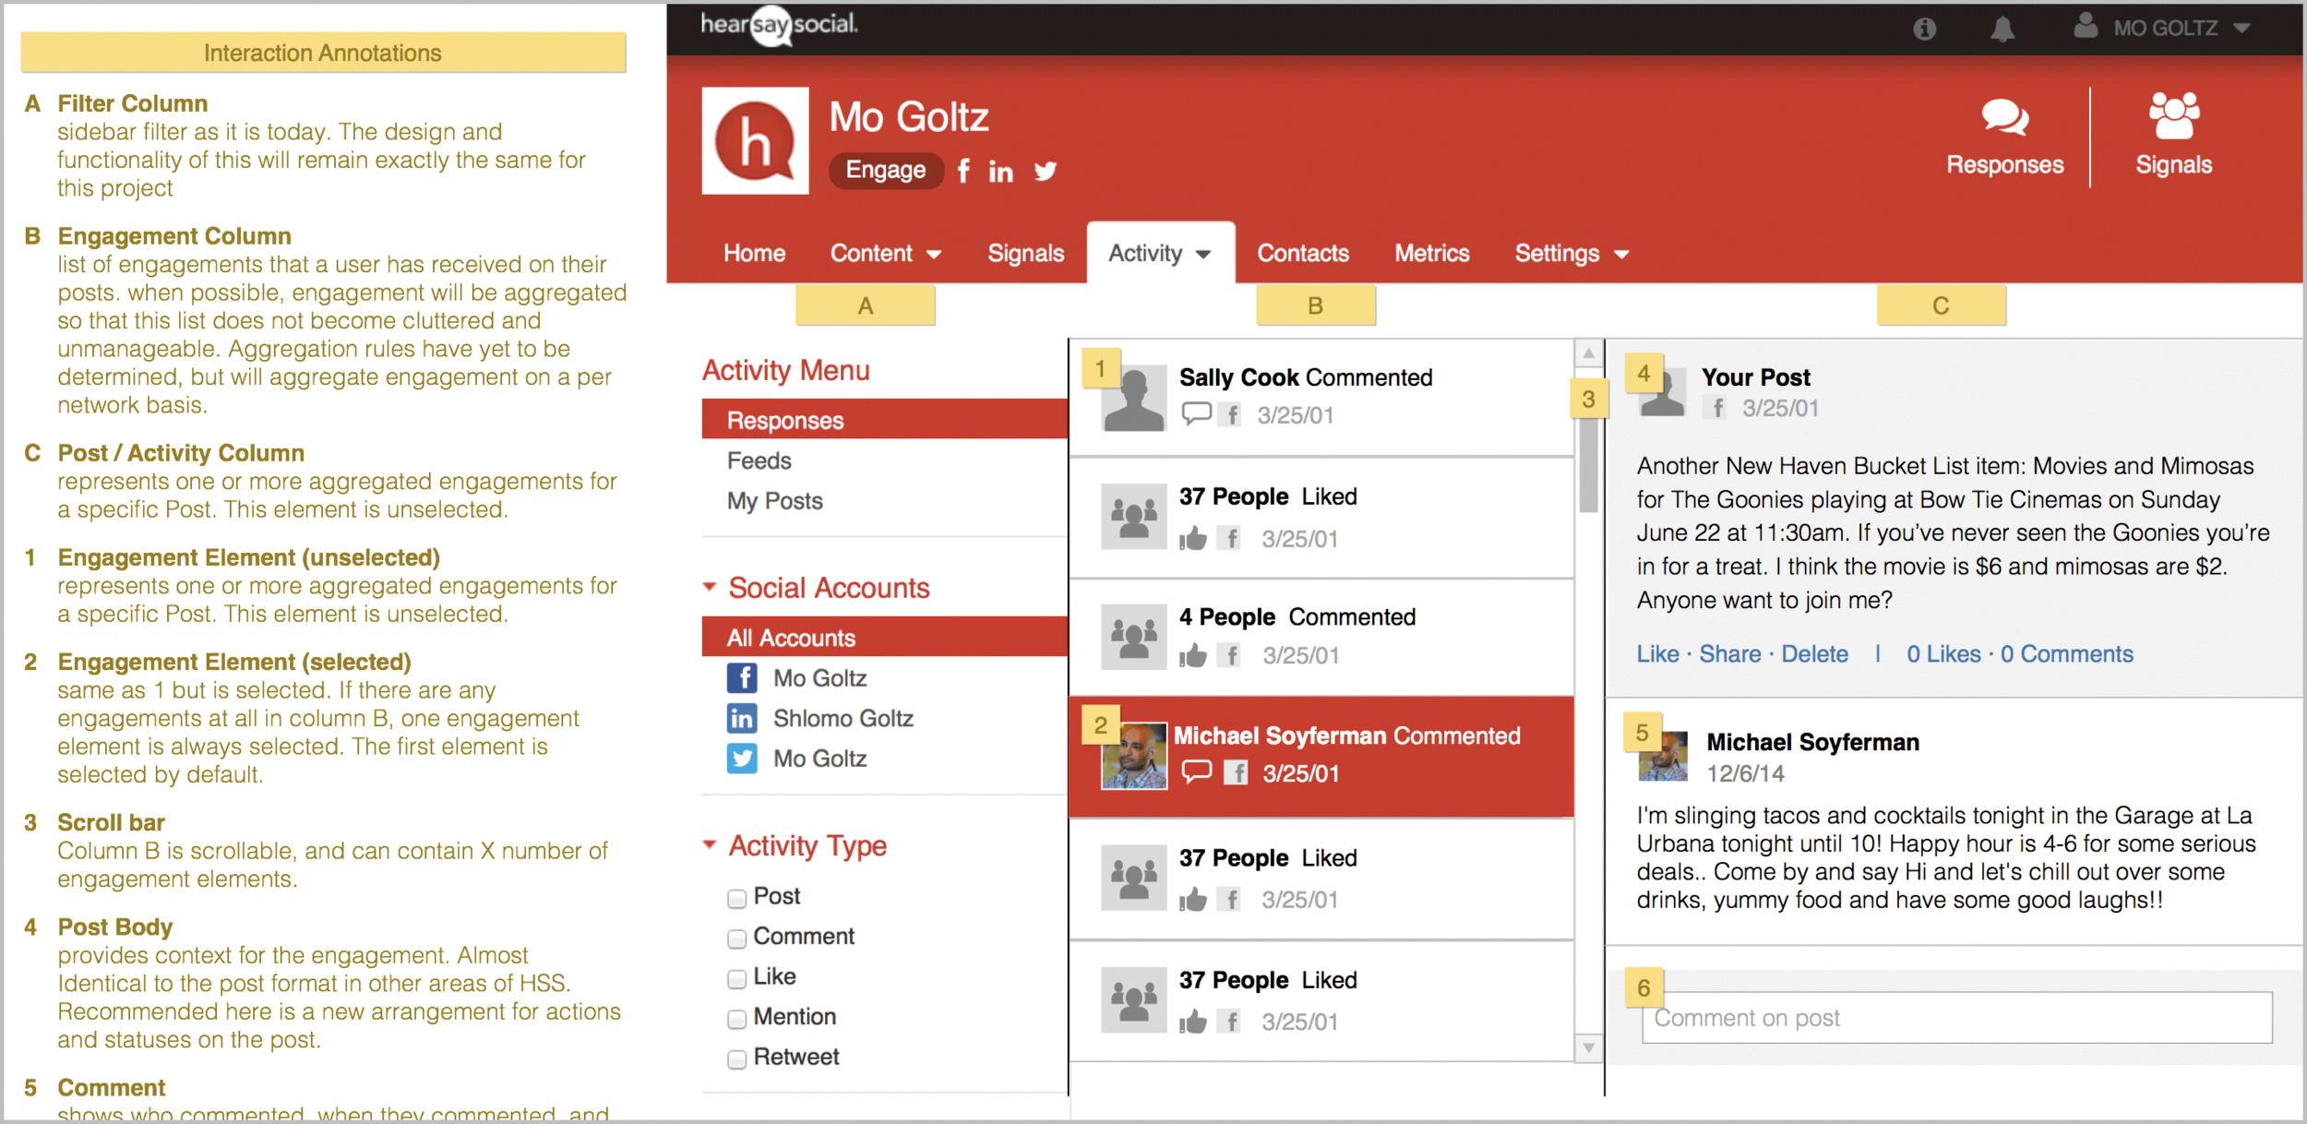
Task: Select My Posts in Activity Menu
Action: (x=774, y=501)
